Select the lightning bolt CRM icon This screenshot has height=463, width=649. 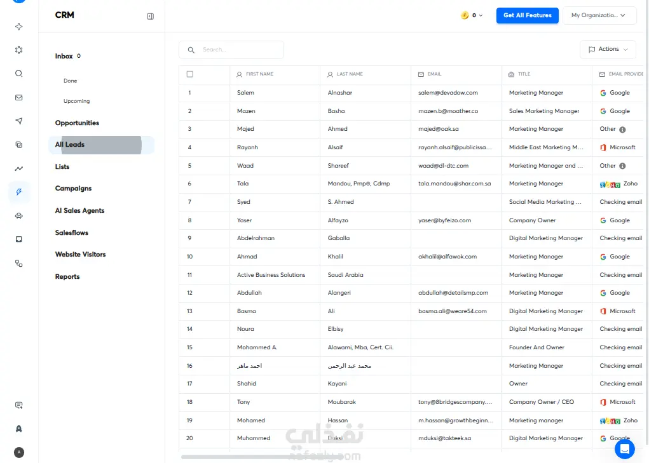[18, 192]
